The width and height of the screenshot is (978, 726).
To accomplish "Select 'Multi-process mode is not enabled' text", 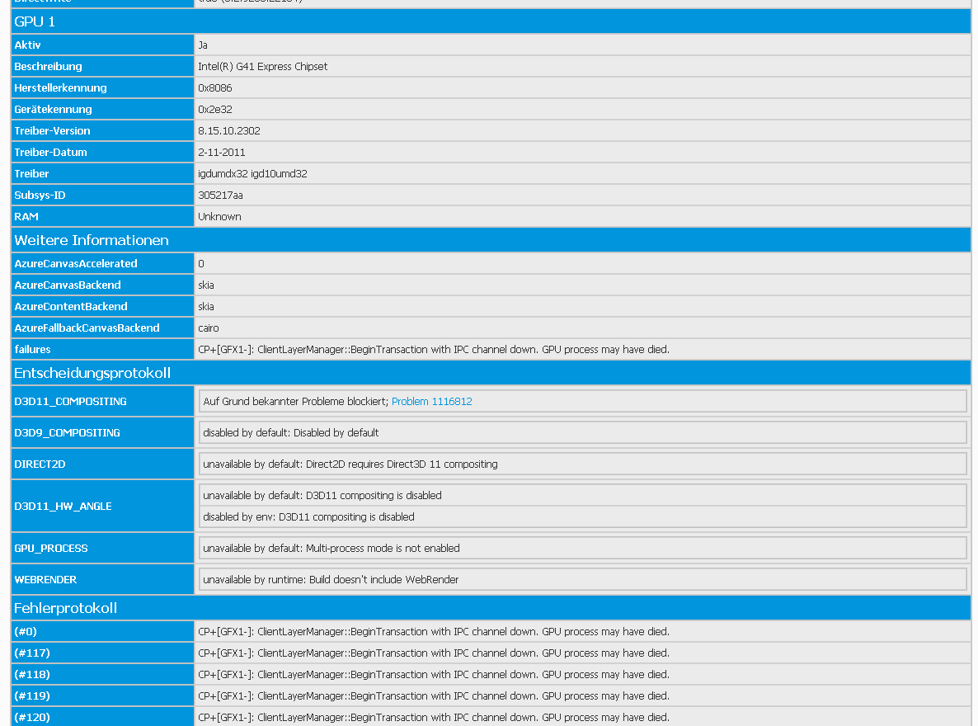I will (383, 548).
